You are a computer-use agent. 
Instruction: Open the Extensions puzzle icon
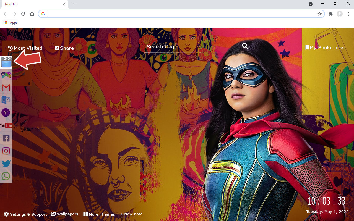331,14
